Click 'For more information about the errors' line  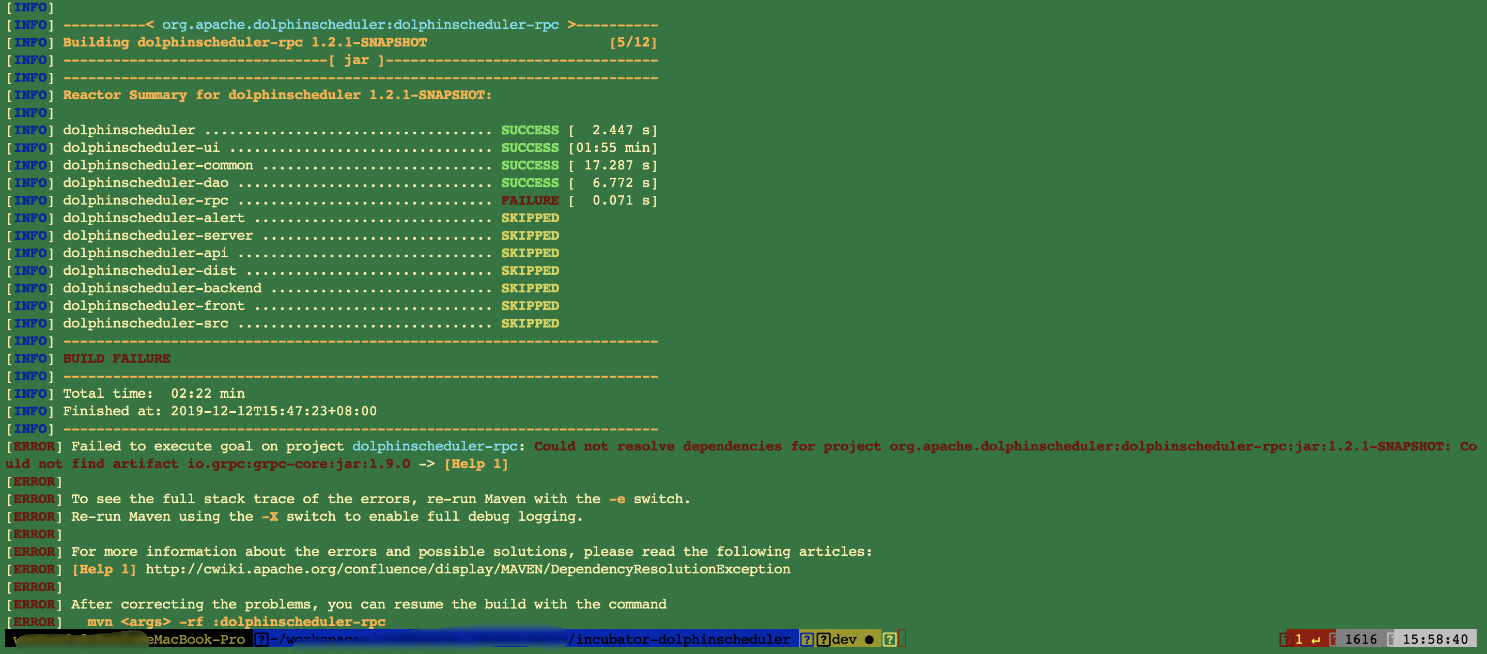472,552
